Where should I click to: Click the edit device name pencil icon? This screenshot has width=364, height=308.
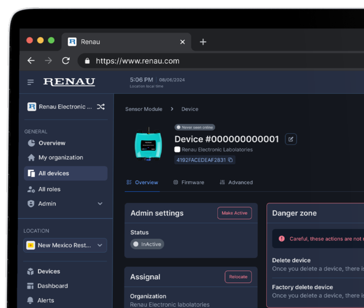291,139
